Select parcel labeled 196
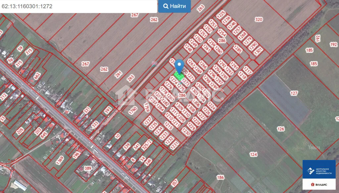Viewport: 339px width, 193px height. pos(76,155)
